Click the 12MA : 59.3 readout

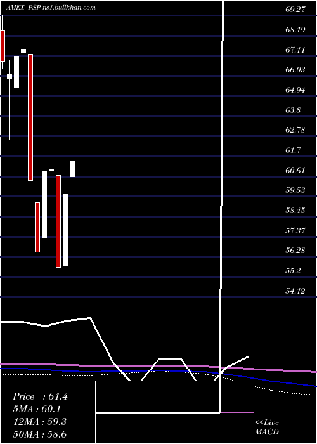coord(39,422)
